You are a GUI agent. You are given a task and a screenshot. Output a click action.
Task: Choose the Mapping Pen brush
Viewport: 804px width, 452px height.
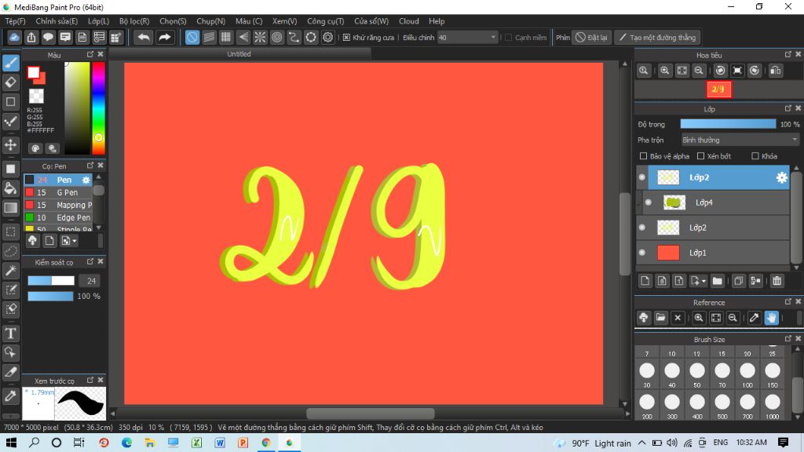point(58,205)
